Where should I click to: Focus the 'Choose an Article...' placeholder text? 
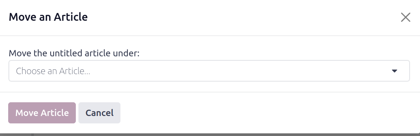coord(53,71)
